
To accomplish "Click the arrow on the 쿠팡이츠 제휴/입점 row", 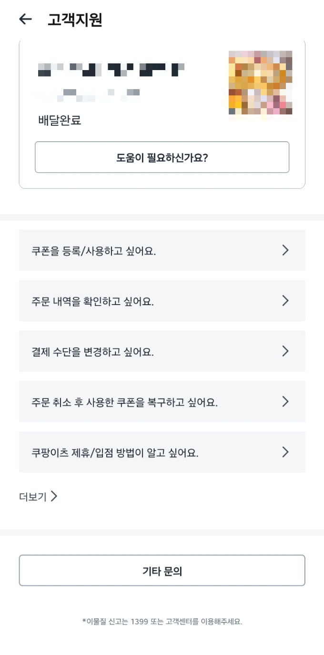I will 285,452.
